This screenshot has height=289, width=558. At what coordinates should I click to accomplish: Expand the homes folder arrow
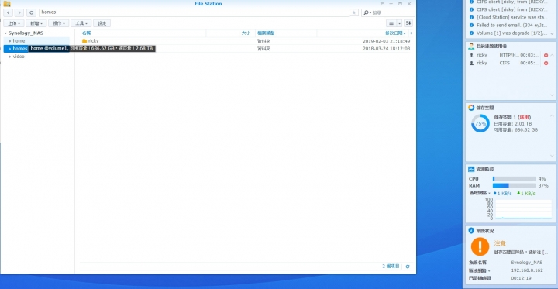click(10, 49)
